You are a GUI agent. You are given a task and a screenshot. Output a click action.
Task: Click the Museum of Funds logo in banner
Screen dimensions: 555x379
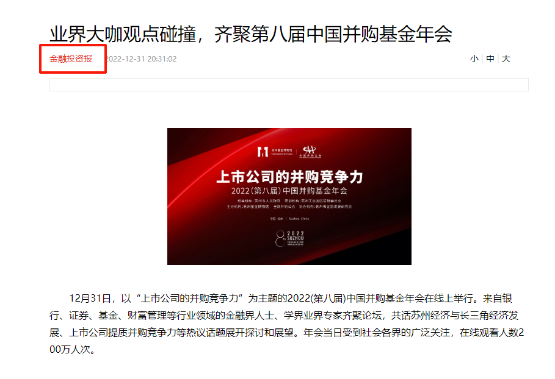[x=275, y=152]
